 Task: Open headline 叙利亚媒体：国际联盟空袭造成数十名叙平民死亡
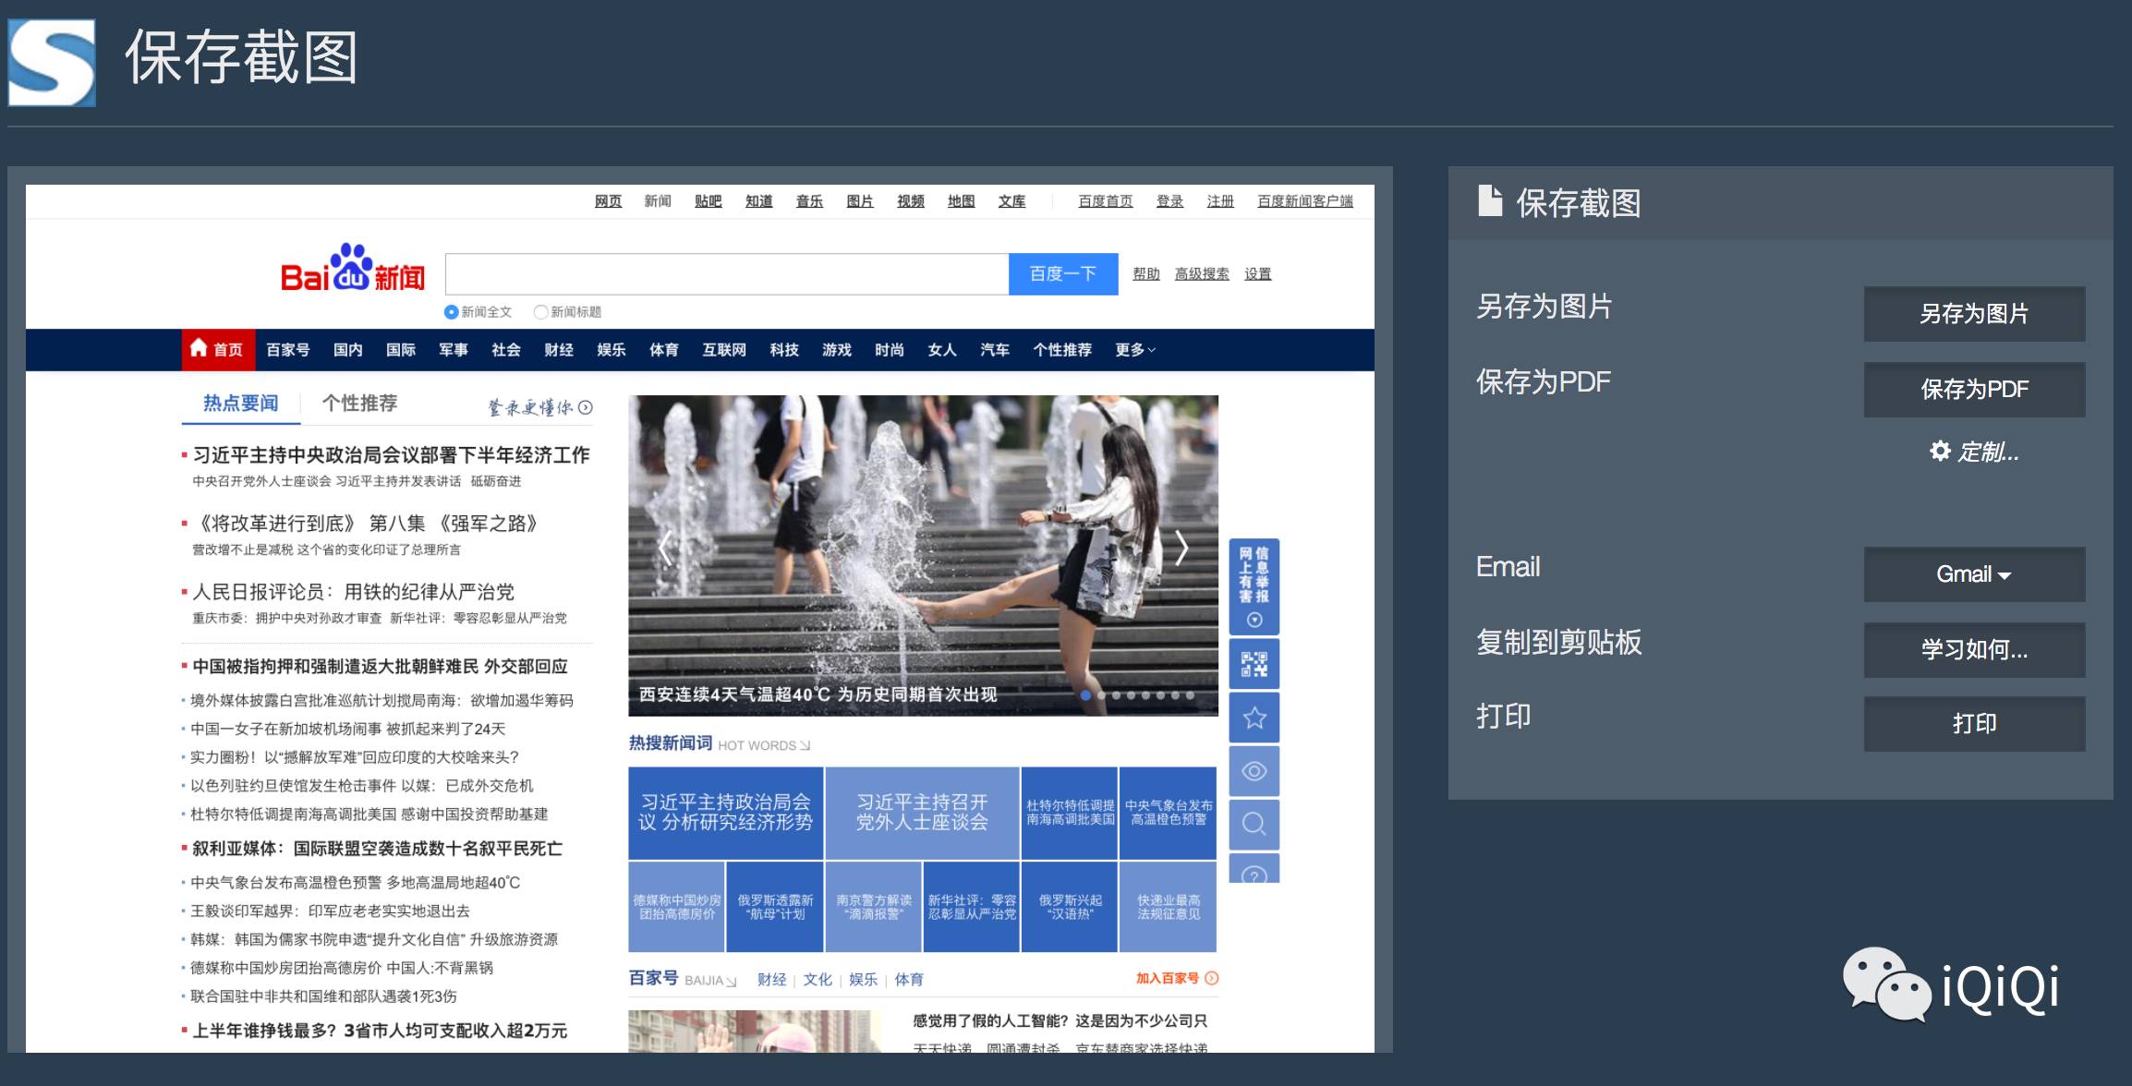pos(377,849)
